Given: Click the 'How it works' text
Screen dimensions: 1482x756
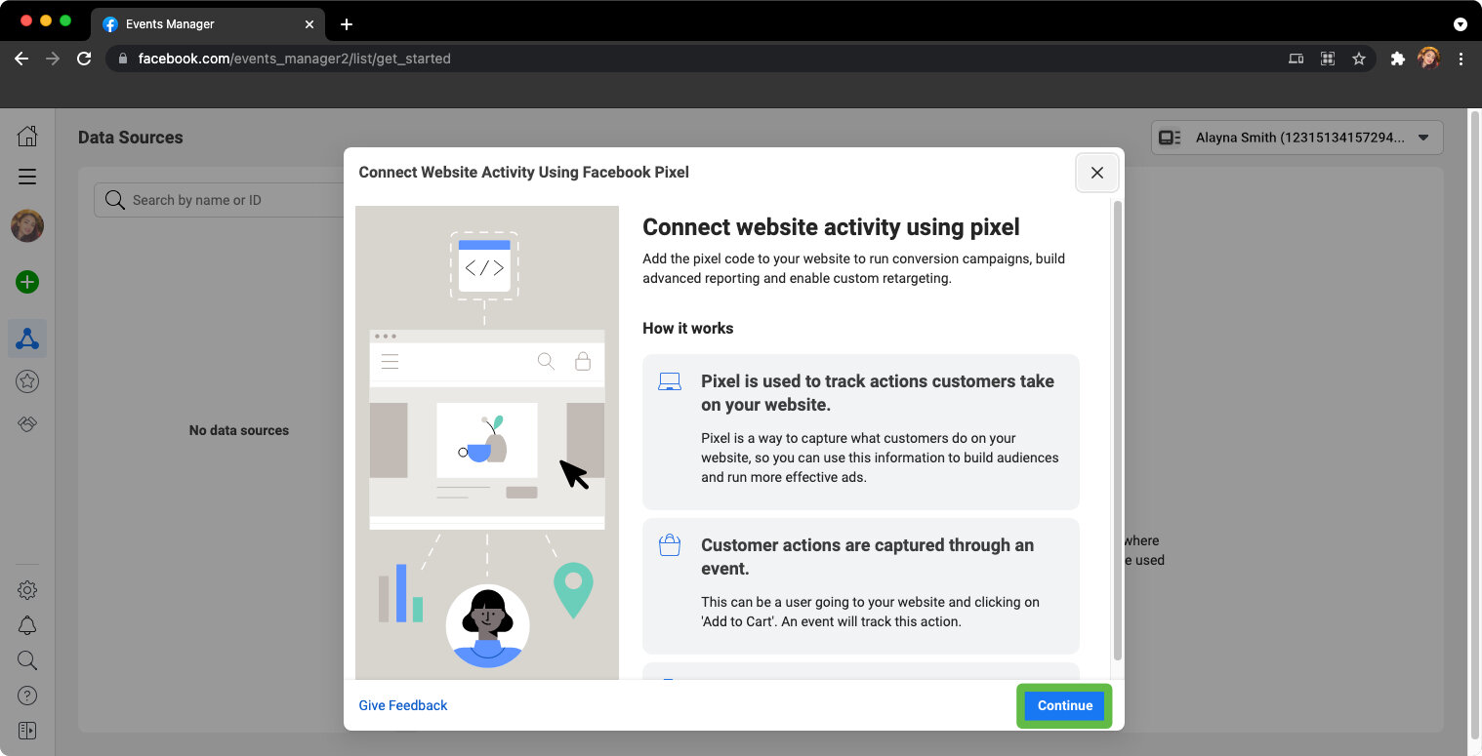Looking at the screenshot, I should 688,329.
